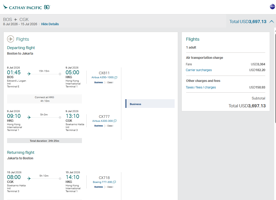Click the Total USD3,697.13 header
276x200 pixels.
click(x=248, y=22)
